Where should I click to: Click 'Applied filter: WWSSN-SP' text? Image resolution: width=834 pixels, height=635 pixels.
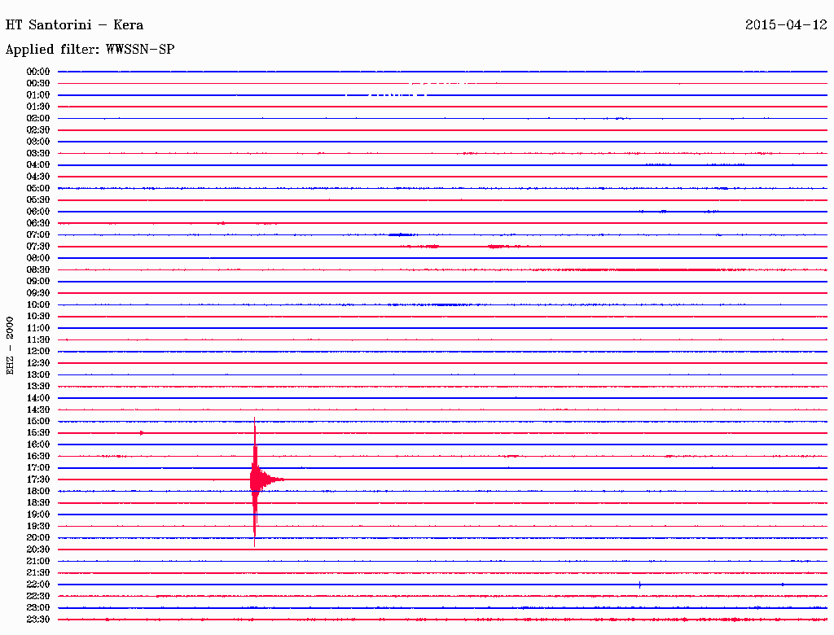click(90, 50)
